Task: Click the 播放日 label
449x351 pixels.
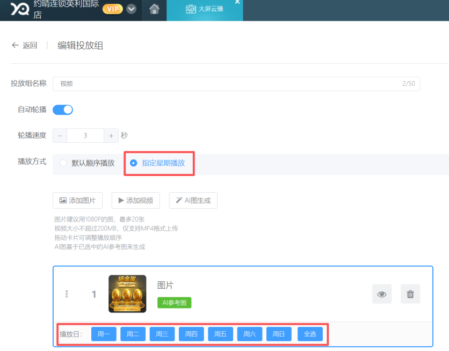Action: 71,334
